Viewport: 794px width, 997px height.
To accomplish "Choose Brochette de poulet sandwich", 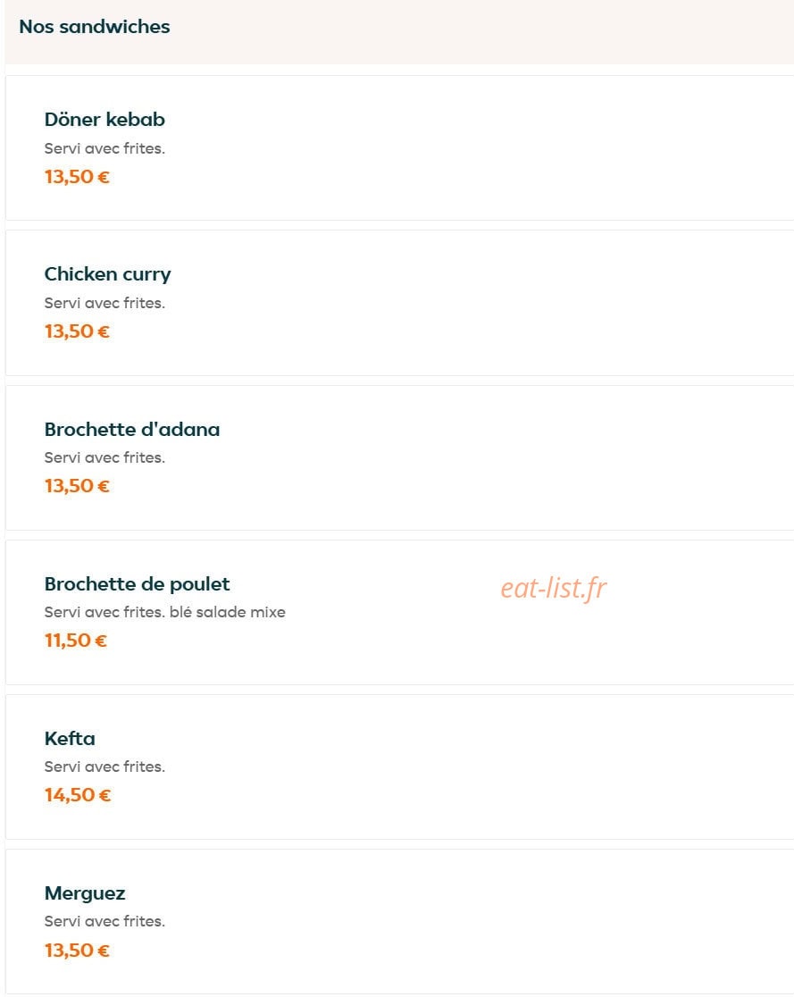I will pos(400,612).
